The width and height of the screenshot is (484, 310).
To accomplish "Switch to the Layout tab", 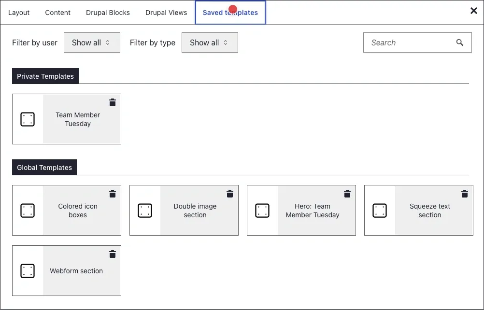I will click(x=19, y=13).
